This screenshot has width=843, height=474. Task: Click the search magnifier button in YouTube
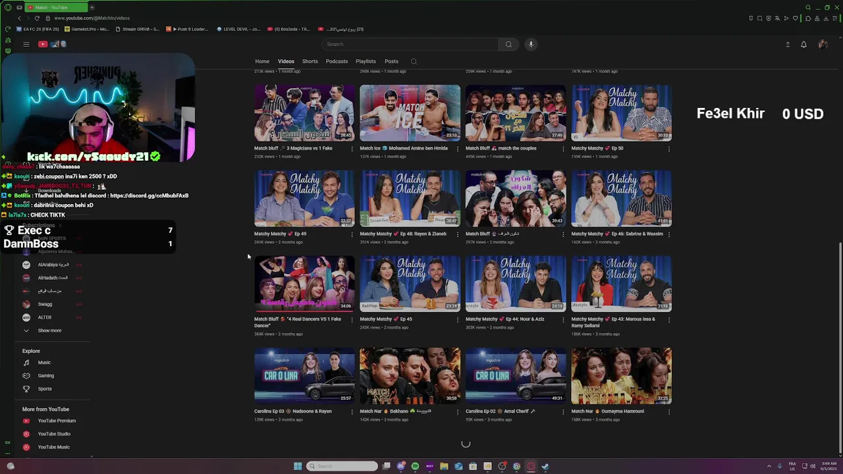click(x=508, y=44)
